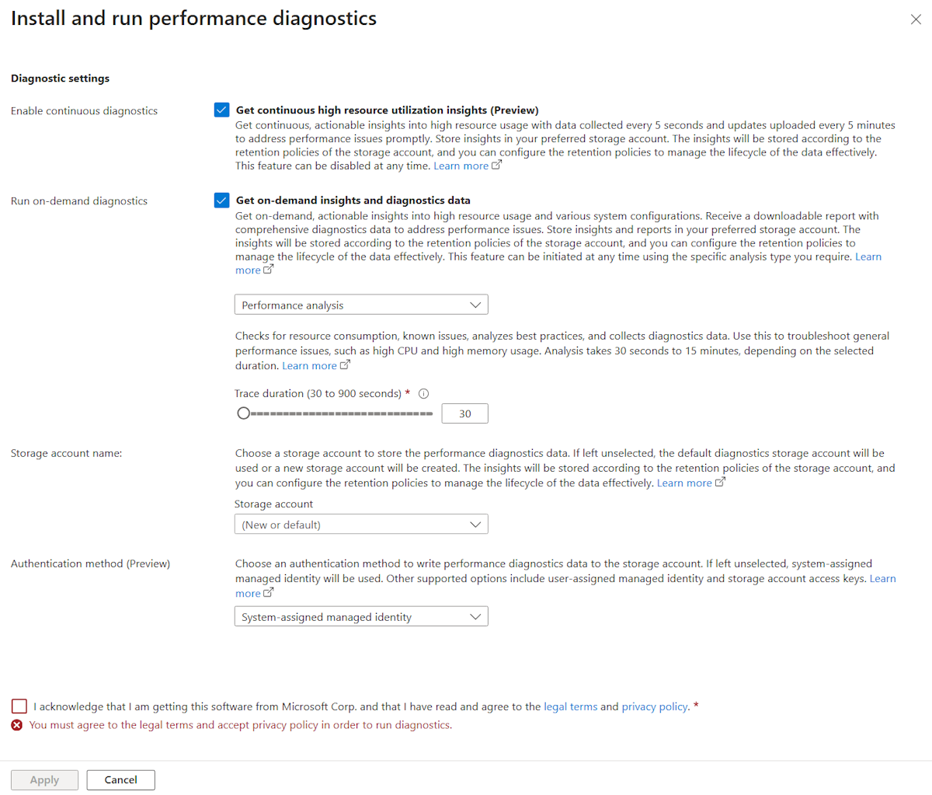Open the legal terms link
The image size is (932, 795).
(571, 706)
